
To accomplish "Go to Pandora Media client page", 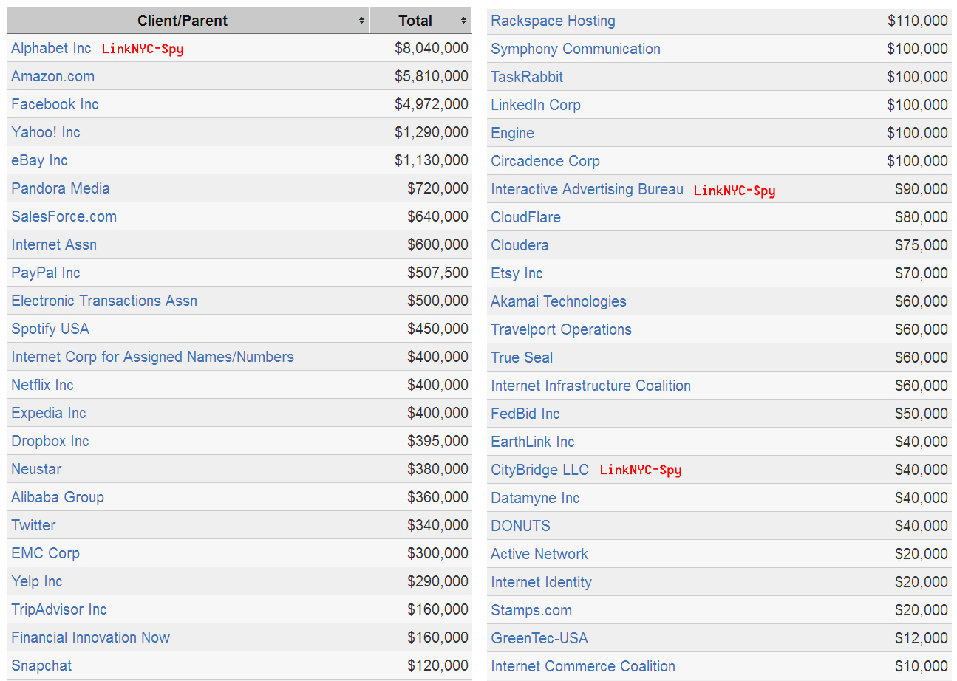I will pyautogui.click(x=61, y=188).
